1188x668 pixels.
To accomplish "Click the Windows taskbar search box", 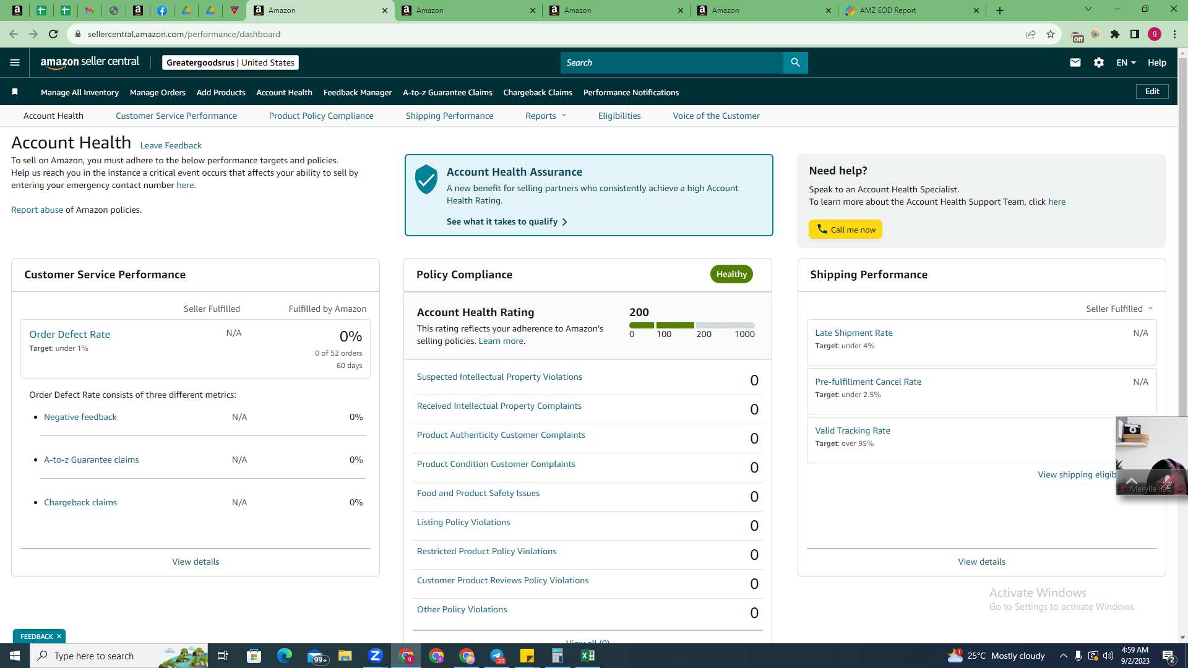I will pyautogui.click(x=119, y=656).
